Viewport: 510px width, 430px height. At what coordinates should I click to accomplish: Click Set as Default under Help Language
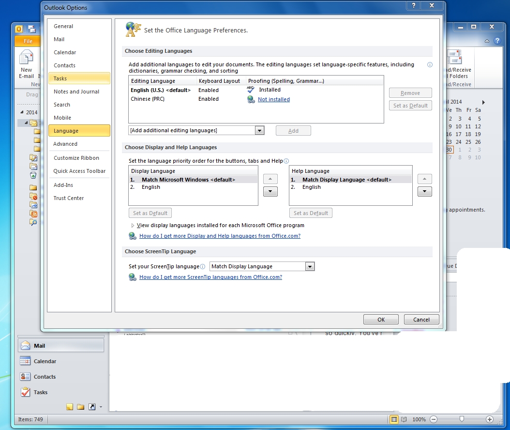(x=311, y=213)
